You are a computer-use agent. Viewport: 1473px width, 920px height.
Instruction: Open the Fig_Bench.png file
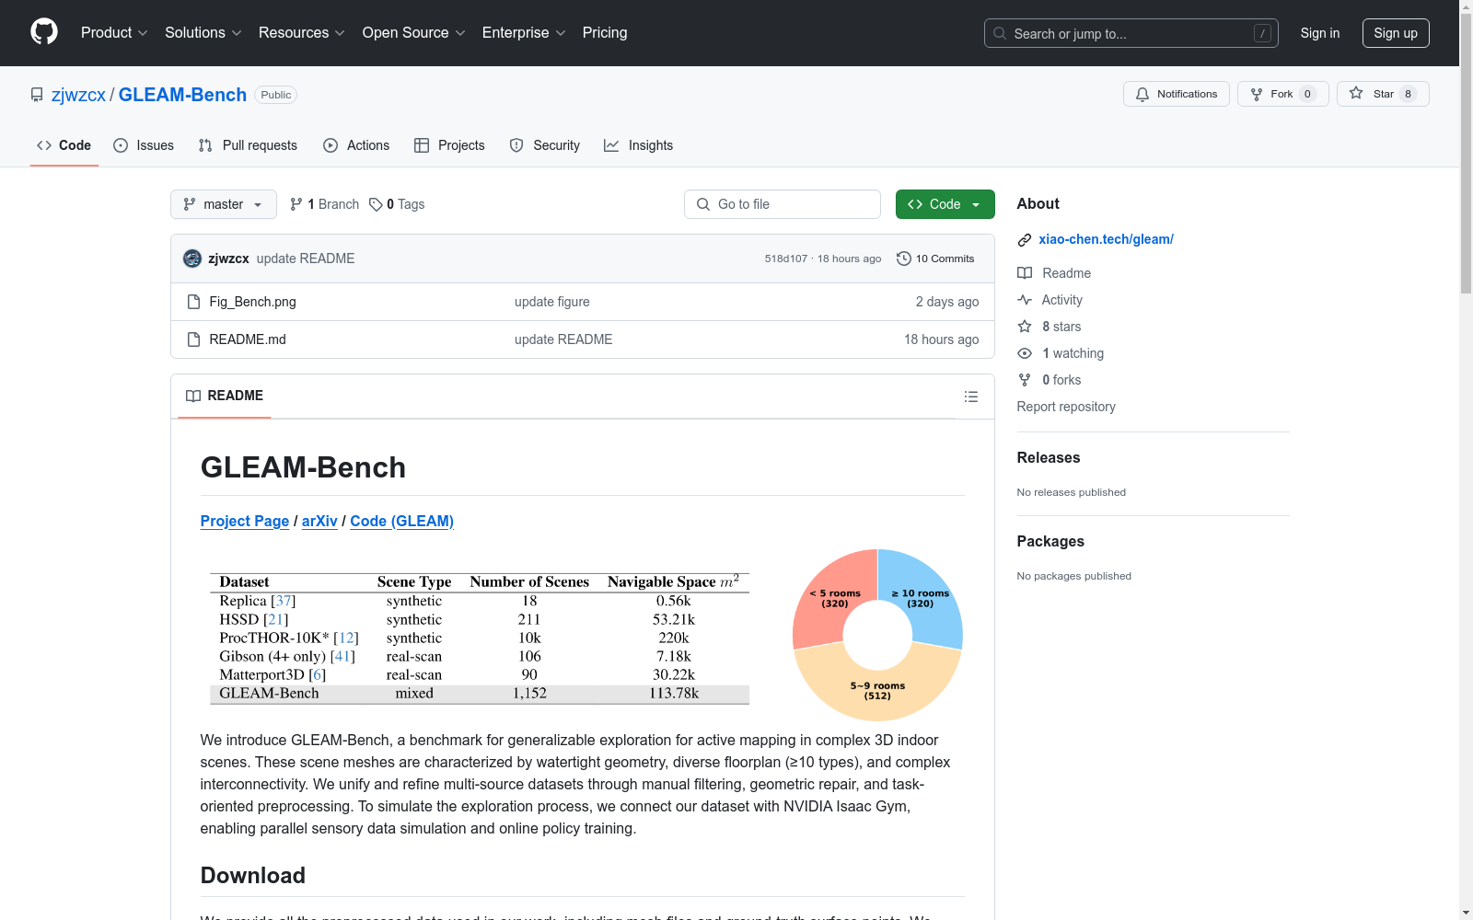[252, 302]
